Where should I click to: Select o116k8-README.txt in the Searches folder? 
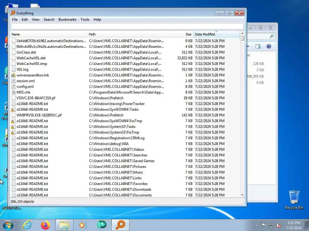(32, 155)
